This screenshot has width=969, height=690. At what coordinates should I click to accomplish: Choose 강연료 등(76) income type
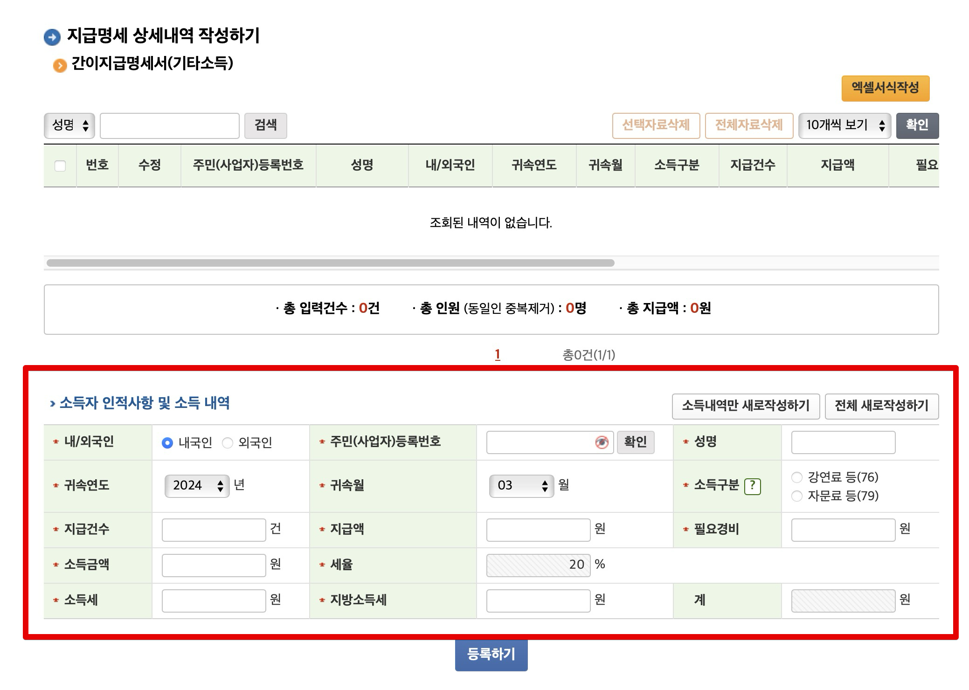click(x=797, y=477)
